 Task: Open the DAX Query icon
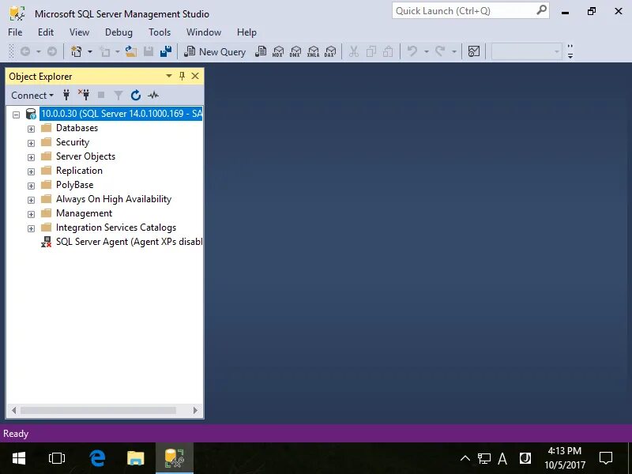coord(330,51)
